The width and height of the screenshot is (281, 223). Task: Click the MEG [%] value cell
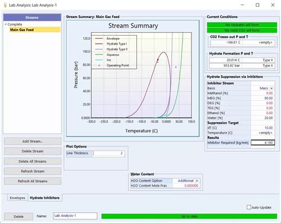click(263, 98)
